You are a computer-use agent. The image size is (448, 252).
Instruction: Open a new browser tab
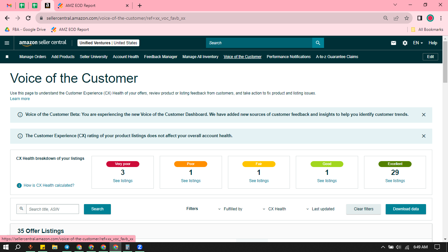point(140,6)
